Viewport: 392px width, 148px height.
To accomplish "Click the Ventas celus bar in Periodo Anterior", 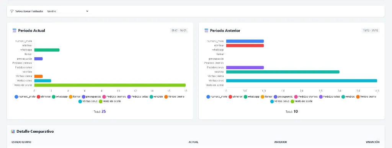I will click(x=302, y=81).
